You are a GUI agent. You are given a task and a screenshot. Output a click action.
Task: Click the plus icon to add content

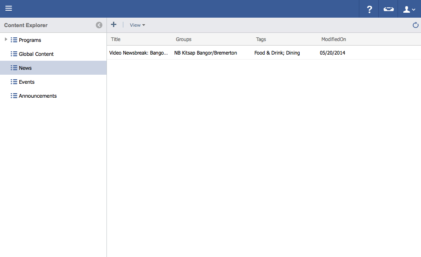(114, 25)
